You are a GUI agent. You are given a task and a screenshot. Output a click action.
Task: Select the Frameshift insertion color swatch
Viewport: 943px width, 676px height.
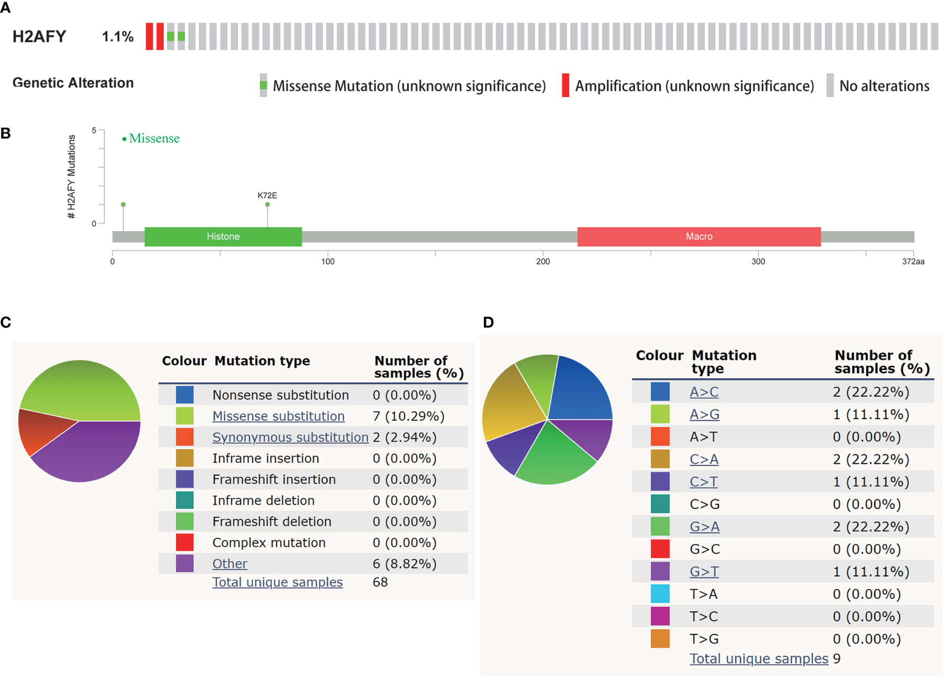pyautogui.click(x=184, y=479)
